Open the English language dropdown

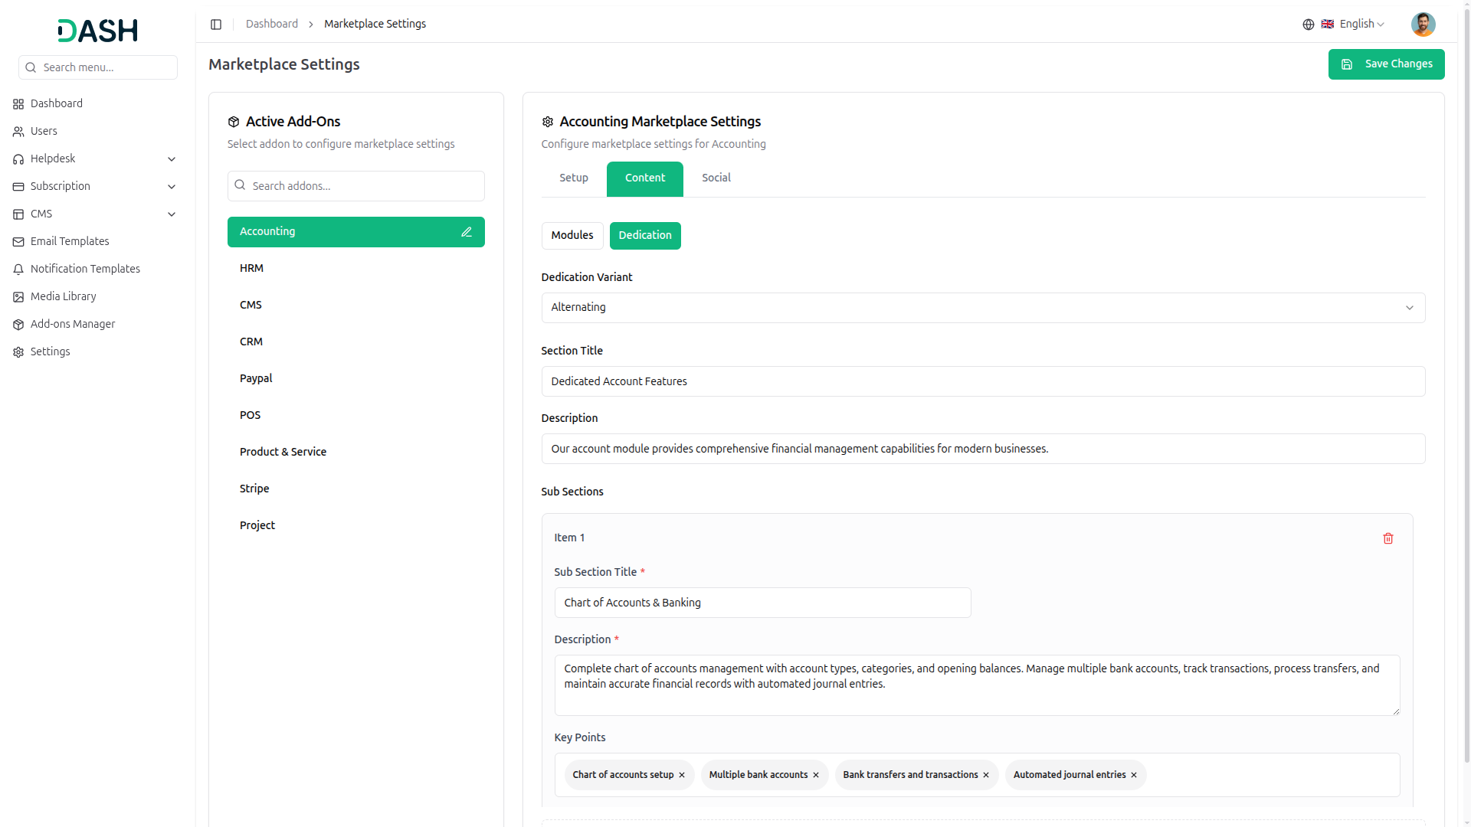point(1353,25)
